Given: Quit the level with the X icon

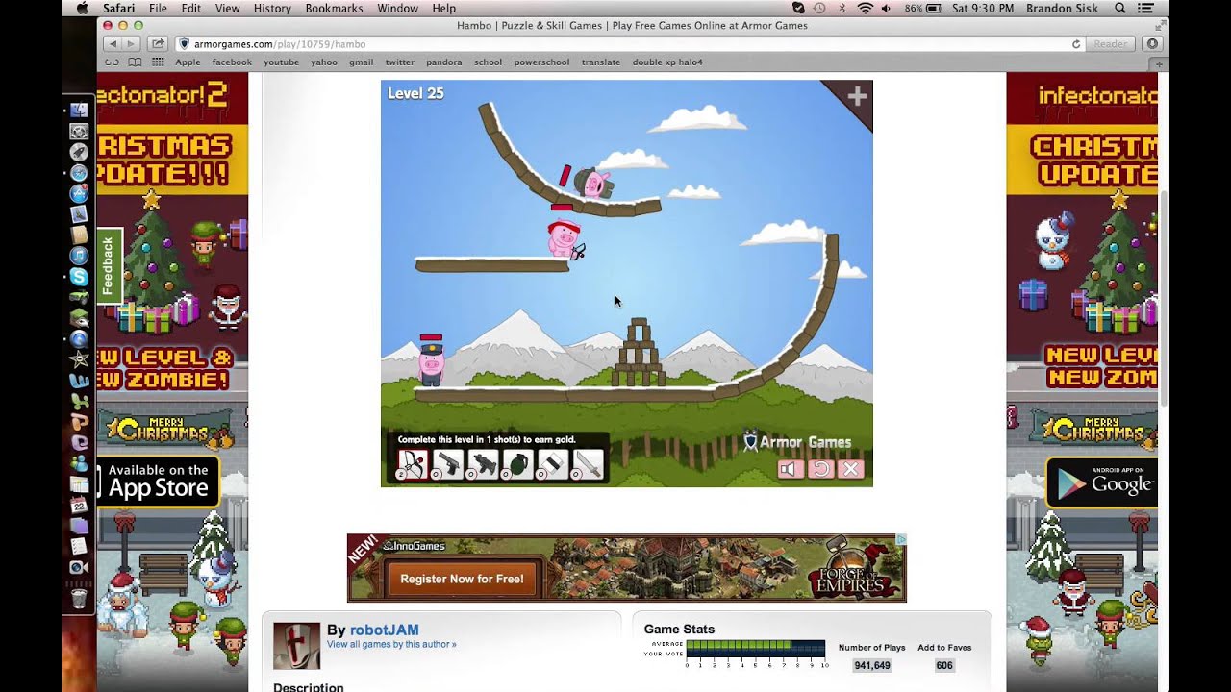Looking at the screenshot, I should point(850,469).
